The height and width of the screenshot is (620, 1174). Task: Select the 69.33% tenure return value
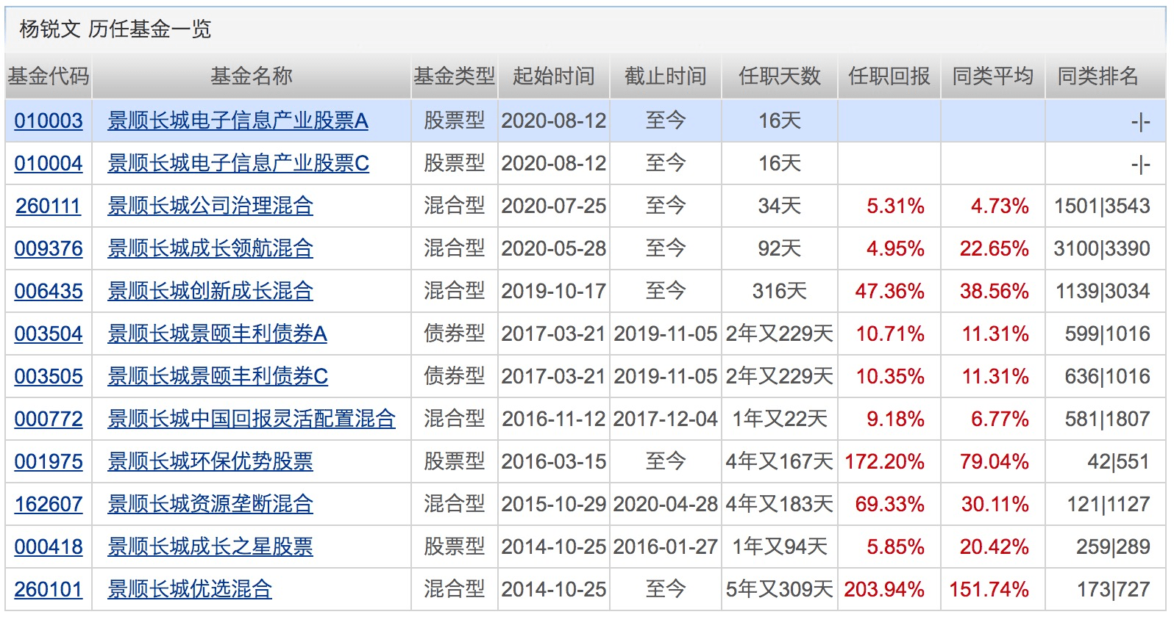(x=889, y=504)
